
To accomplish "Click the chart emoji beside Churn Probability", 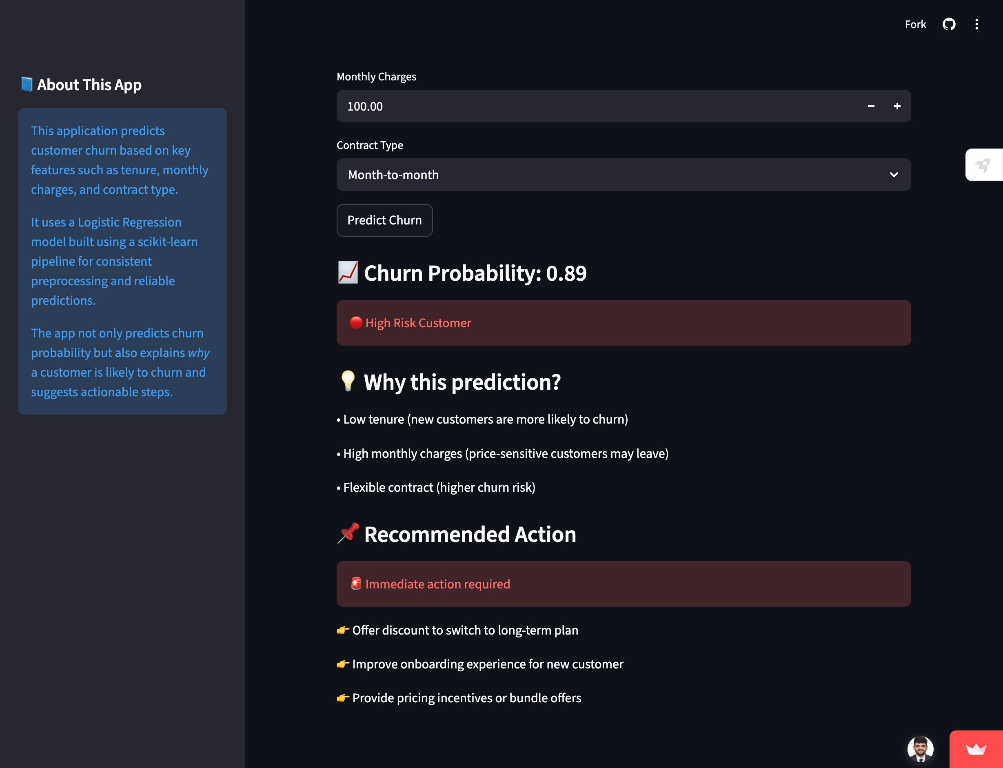I will click(x=347, y=273).
